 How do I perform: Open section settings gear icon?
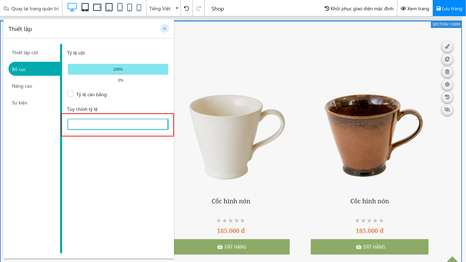coord(447,84)
